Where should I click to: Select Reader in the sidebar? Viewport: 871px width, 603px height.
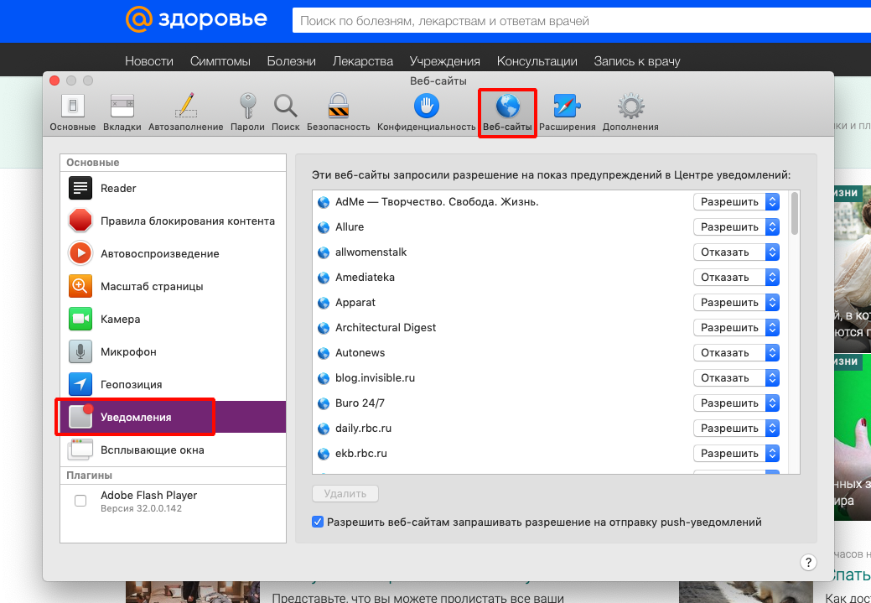point(174,189)
